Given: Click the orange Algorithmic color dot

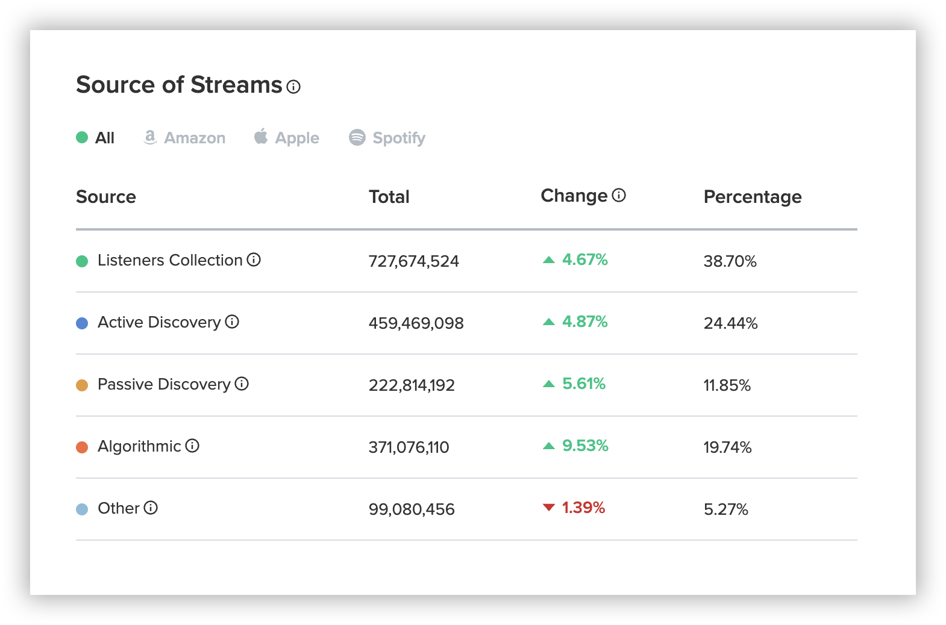Looking at the screenshot, I should tap(82, 447).
